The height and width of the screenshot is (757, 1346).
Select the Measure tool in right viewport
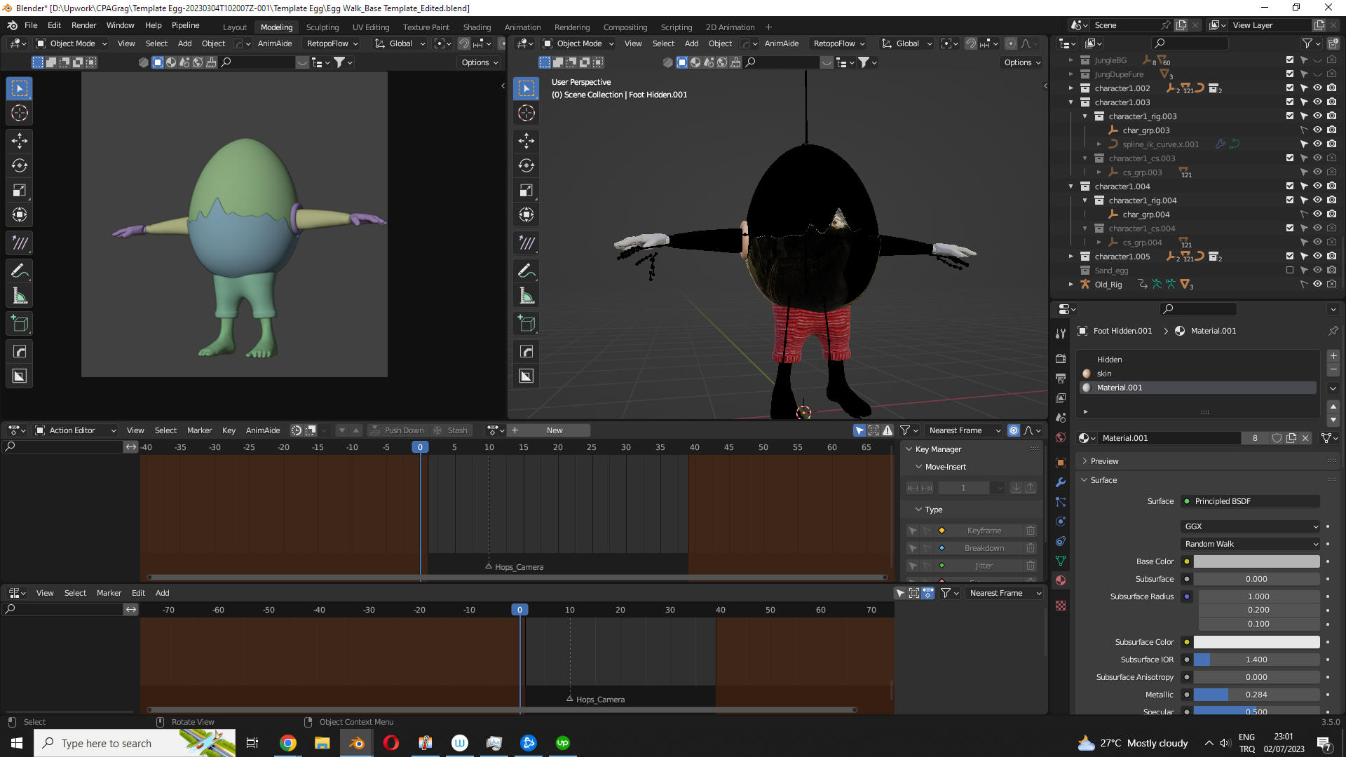(526, 296)
